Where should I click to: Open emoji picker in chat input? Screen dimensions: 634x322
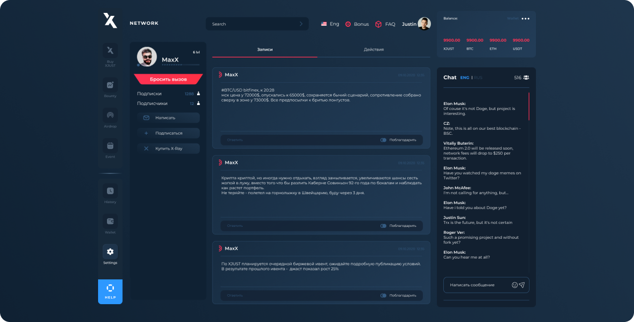point(515,285)
